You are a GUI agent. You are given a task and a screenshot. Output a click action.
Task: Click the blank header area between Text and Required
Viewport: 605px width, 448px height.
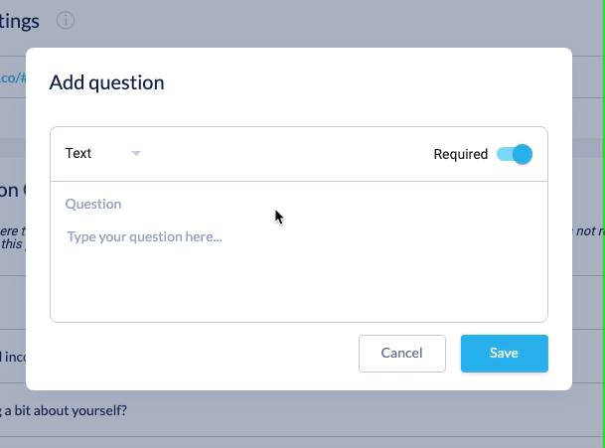[288, 154]
